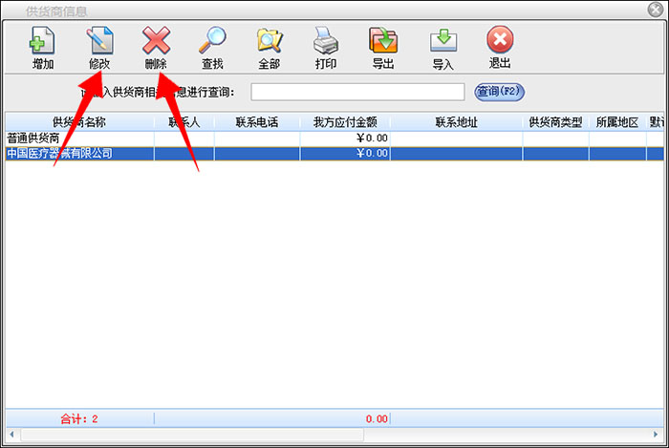Select the 修改 (Edit) toolbar icon
The image size is (669, 448).
pyautogui.click(x=99, y=48)
